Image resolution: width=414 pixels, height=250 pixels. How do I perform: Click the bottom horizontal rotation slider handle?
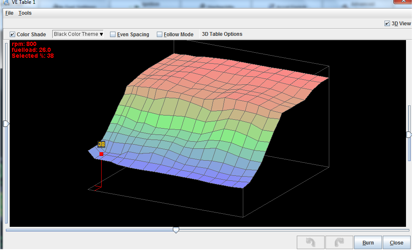(176, 230)
